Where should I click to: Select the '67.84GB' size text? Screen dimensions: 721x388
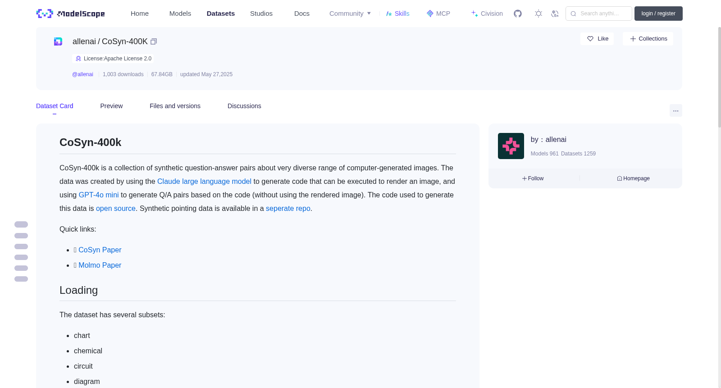(162, 74)
